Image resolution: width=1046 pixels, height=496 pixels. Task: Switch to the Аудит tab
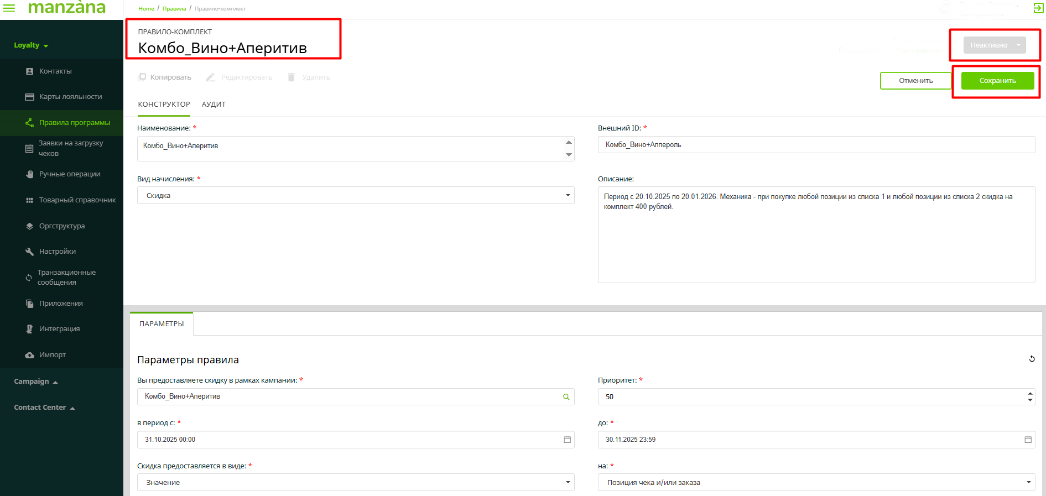[x=214, y=105]
